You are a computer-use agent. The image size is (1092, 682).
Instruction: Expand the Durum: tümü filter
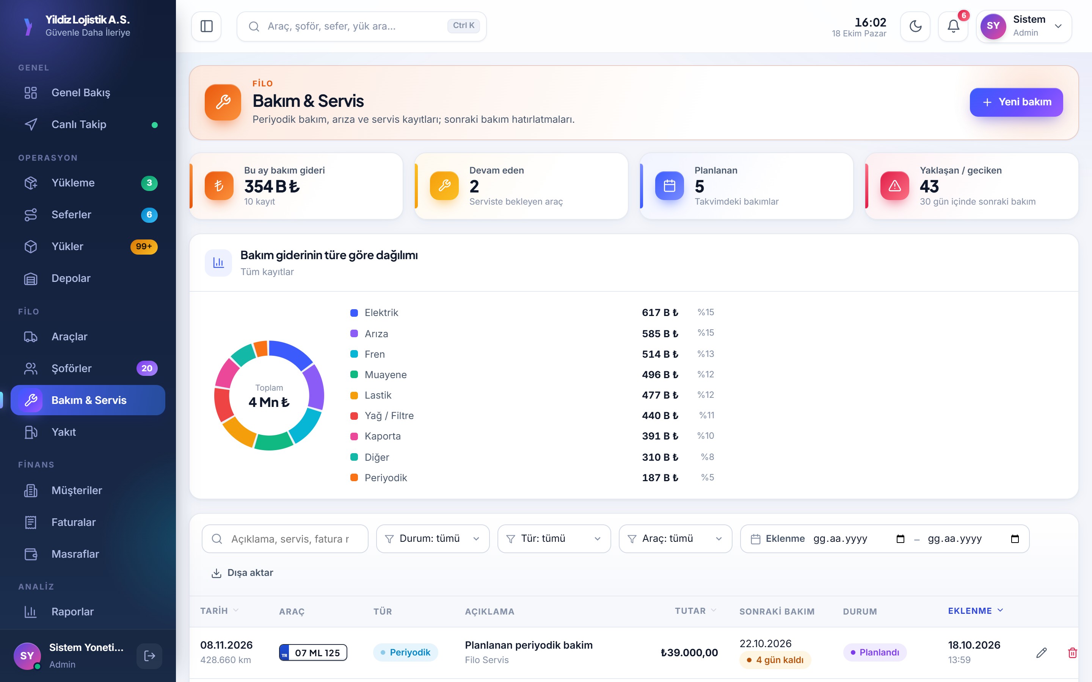[433, 538]
